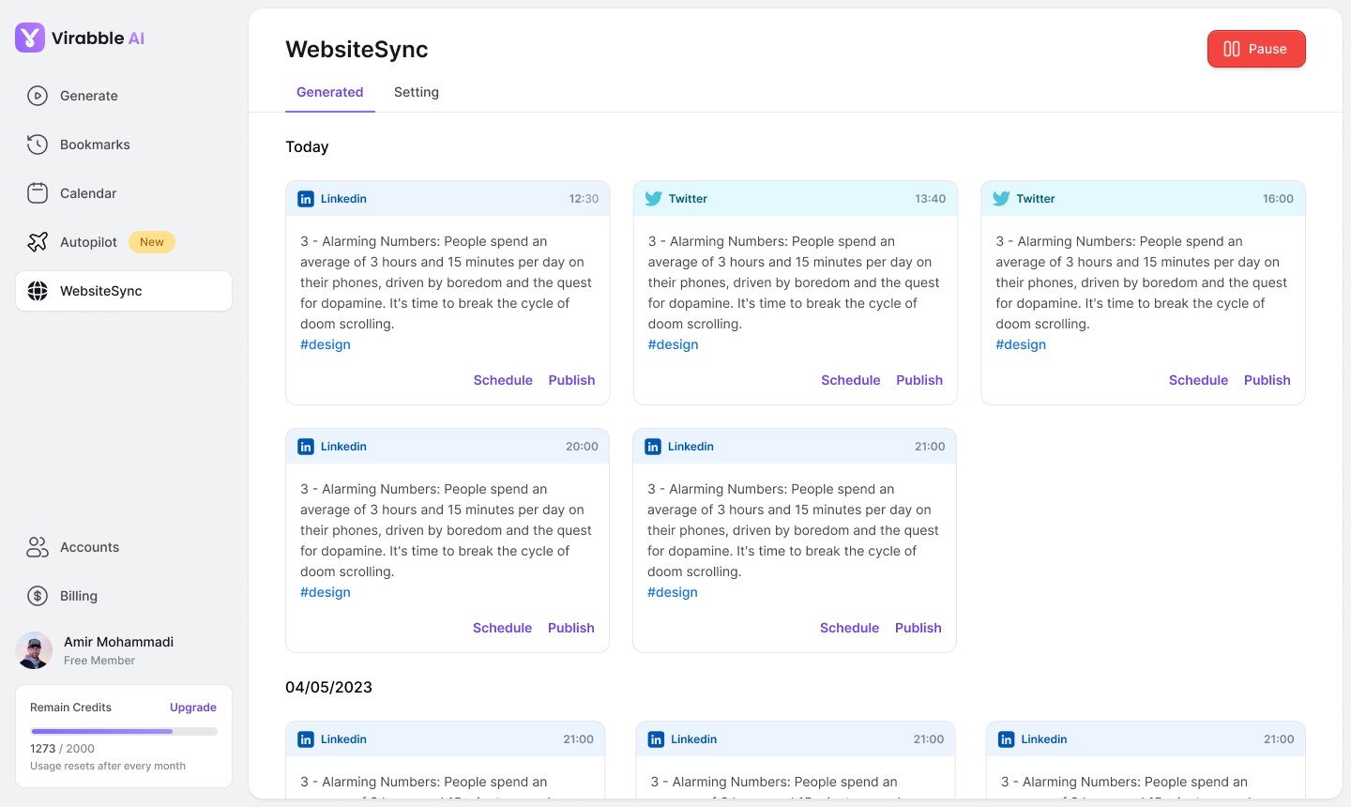Click the WebsiteSync globe icon in sidebar
This screenshot has height=807, width=1351.
tap(38, 291)
